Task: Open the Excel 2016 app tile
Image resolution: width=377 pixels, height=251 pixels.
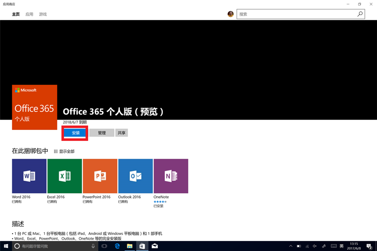Action: [x=65, y=176]
